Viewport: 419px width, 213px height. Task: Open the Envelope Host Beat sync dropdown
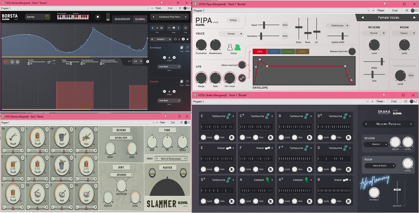pyautogui.click(x=169, y=66)
